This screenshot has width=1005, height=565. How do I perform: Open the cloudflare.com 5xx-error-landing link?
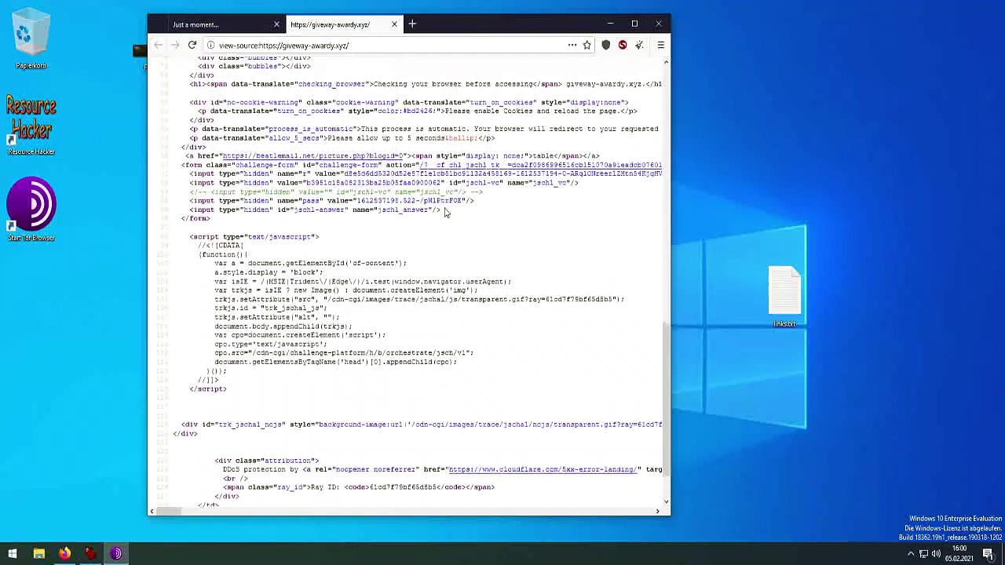pos(542,469)
